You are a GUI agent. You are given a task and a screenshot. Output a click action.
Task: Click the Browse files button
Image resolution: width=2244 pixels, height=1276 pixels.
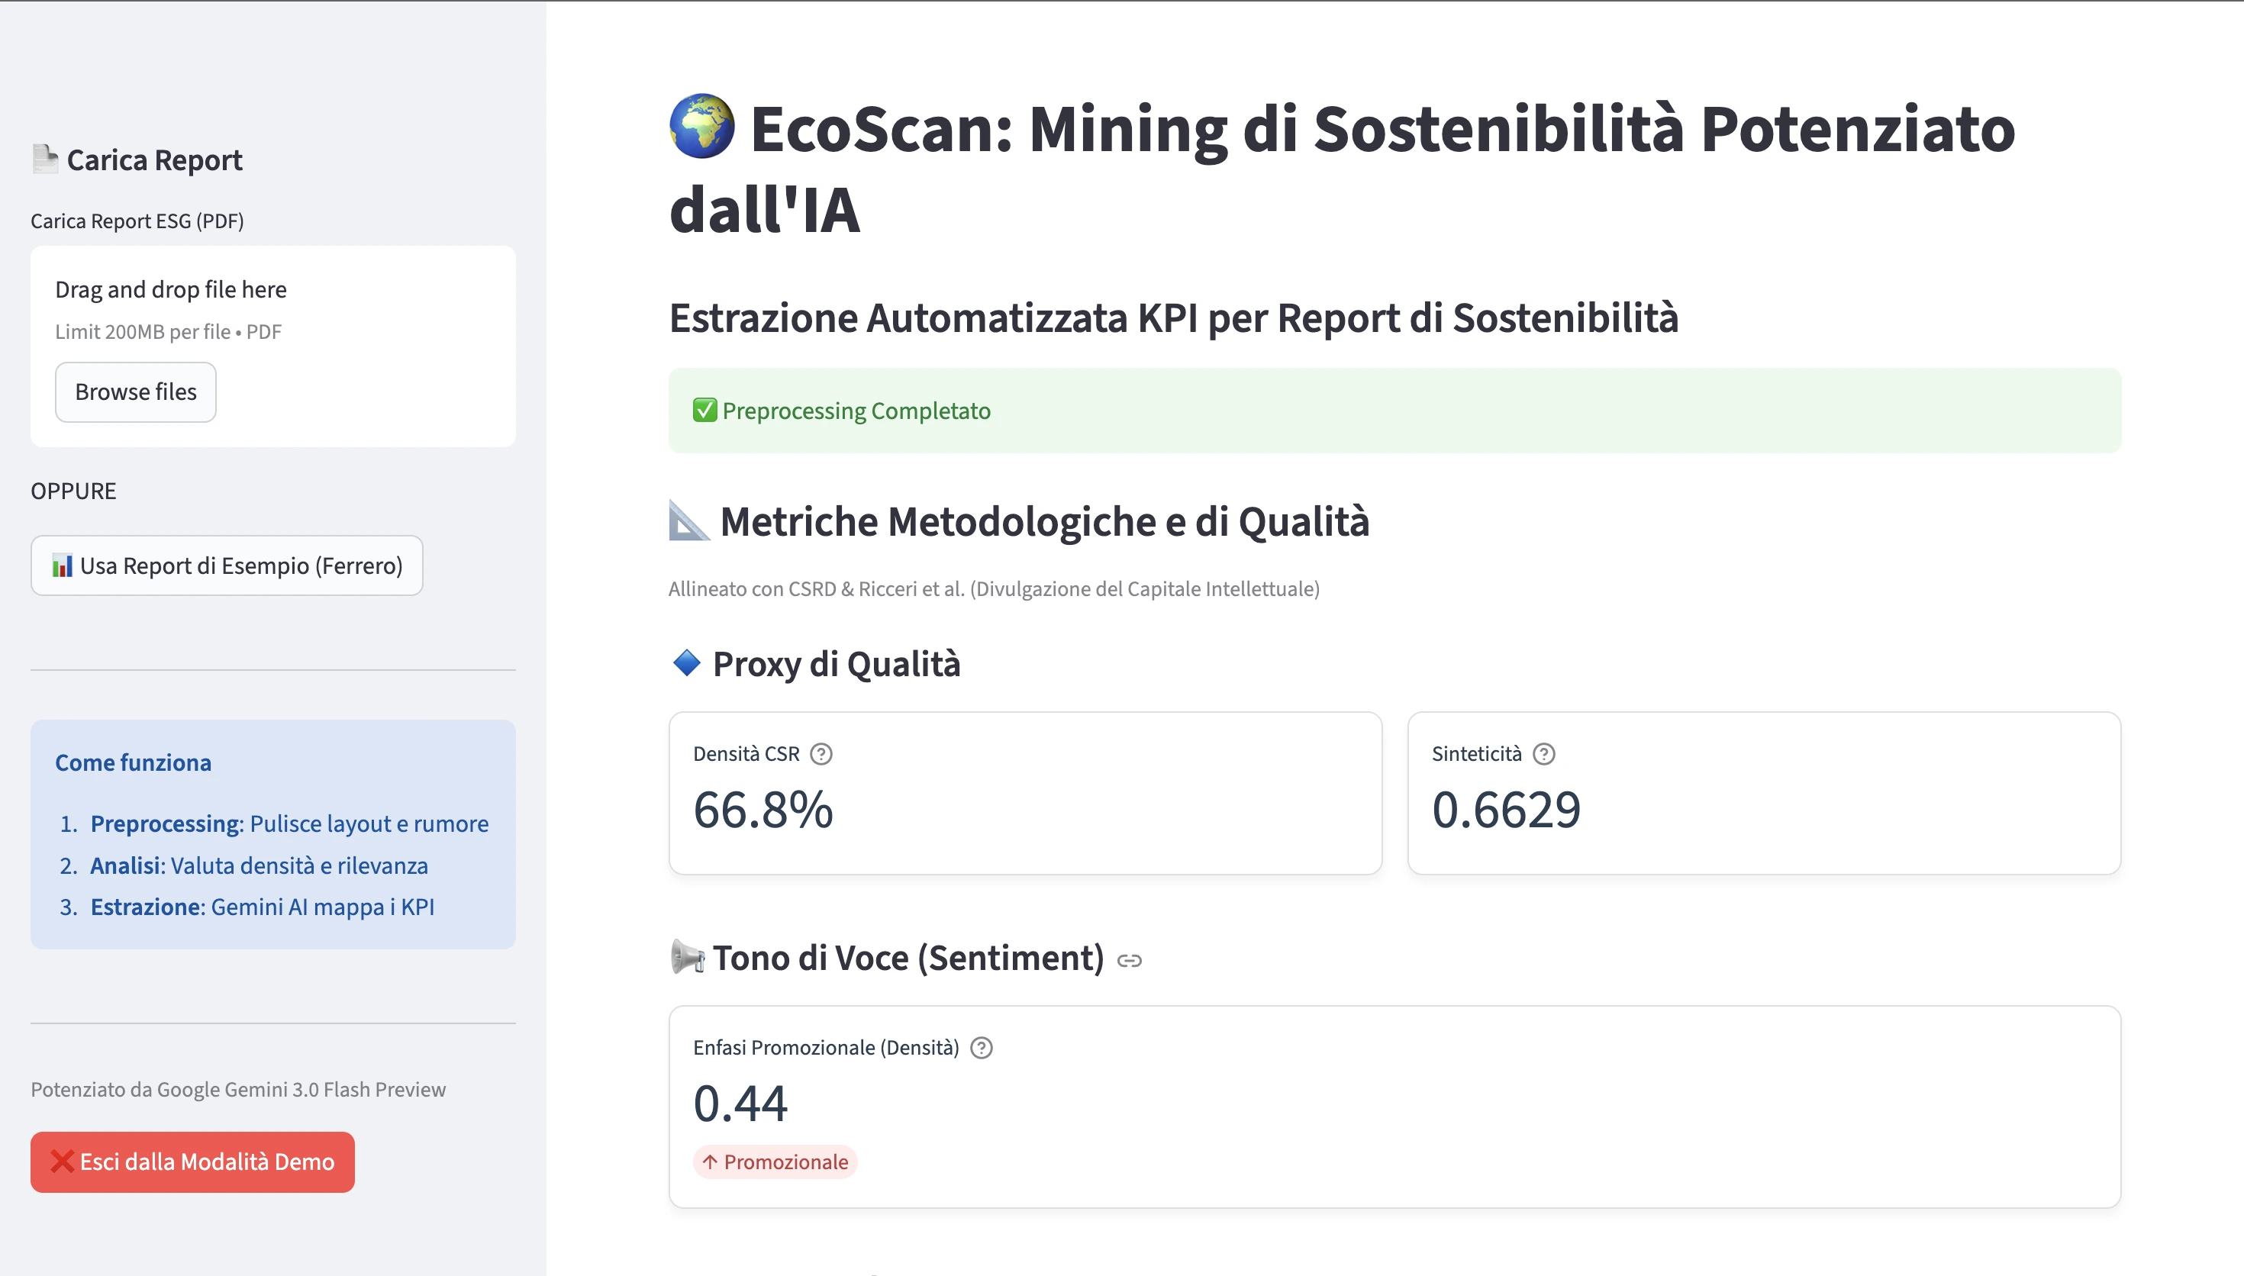135,391
